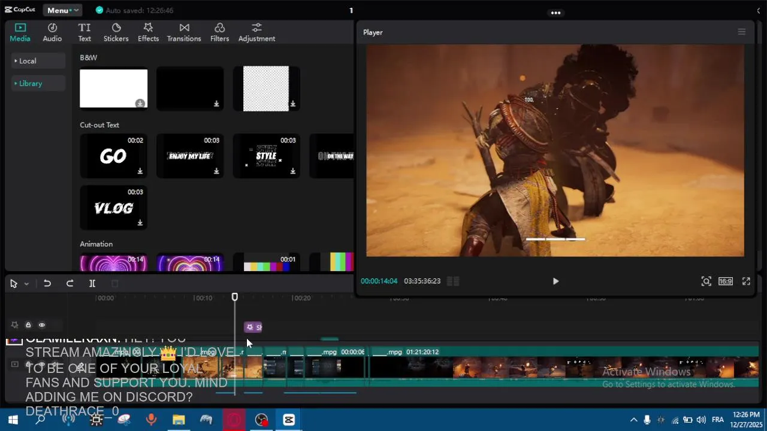767x431 pixels.
Task: Delete the selected timeline clip
Action: 115,284
